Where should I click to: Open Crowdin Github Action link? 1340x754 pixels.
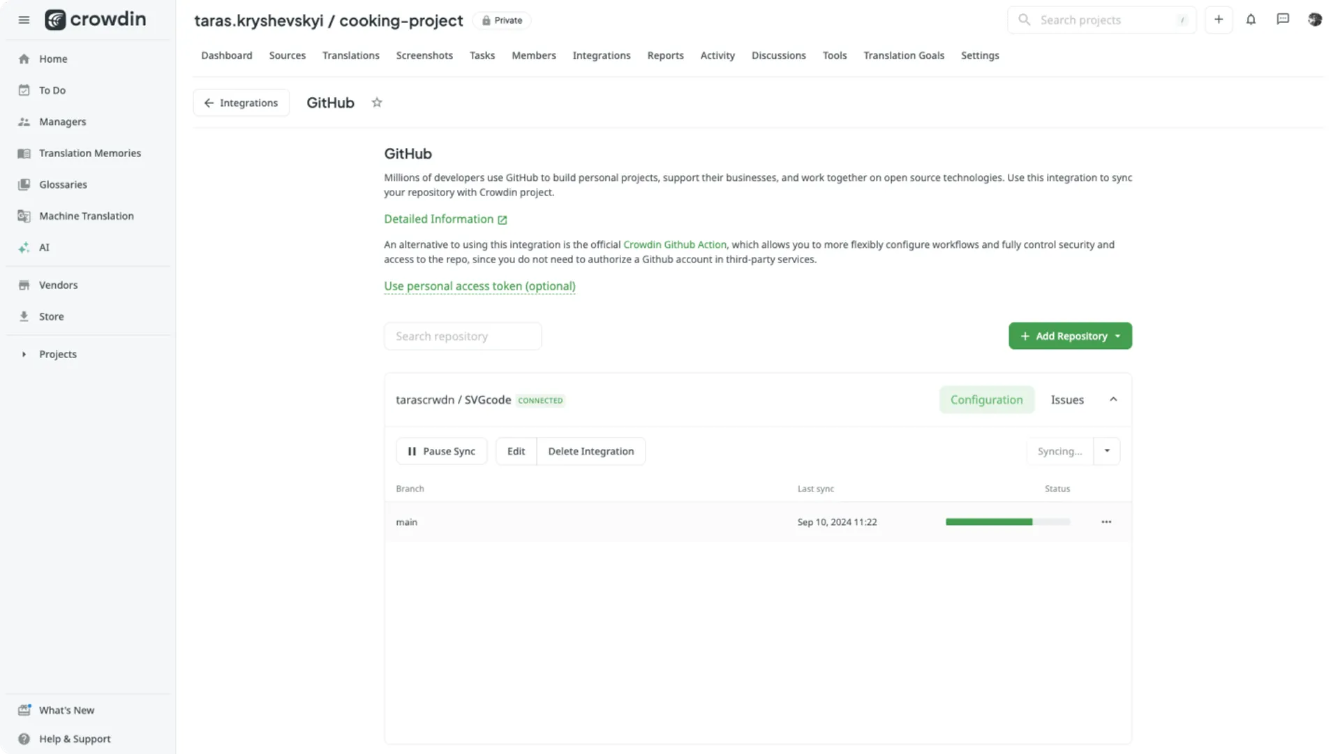point(675,244)
